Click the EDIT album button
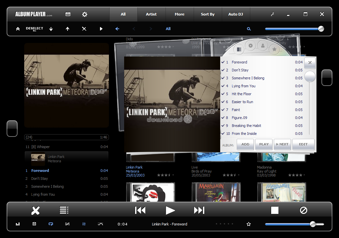This screenshot has width=339, height=238. tap(303, 144)
